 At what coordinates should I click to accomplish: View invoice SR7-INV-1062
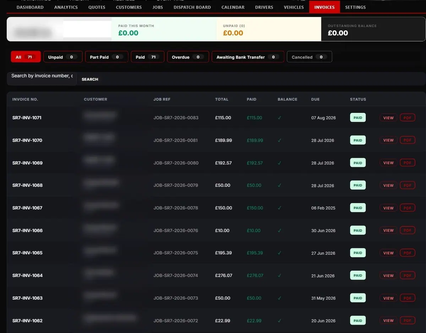388,321
